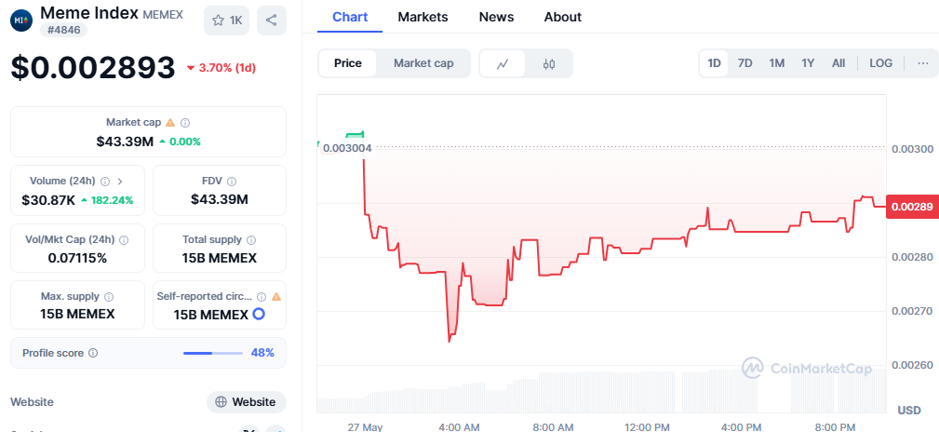Open the Profile score info icon
Image resolution: width=939 pixels, height=432 pixels.
click(93, 354)
